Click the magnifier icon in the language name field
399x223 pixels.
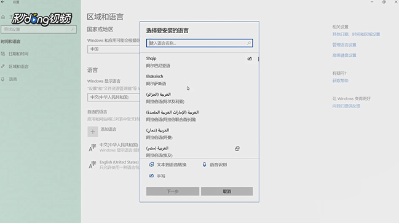point(249,43)
